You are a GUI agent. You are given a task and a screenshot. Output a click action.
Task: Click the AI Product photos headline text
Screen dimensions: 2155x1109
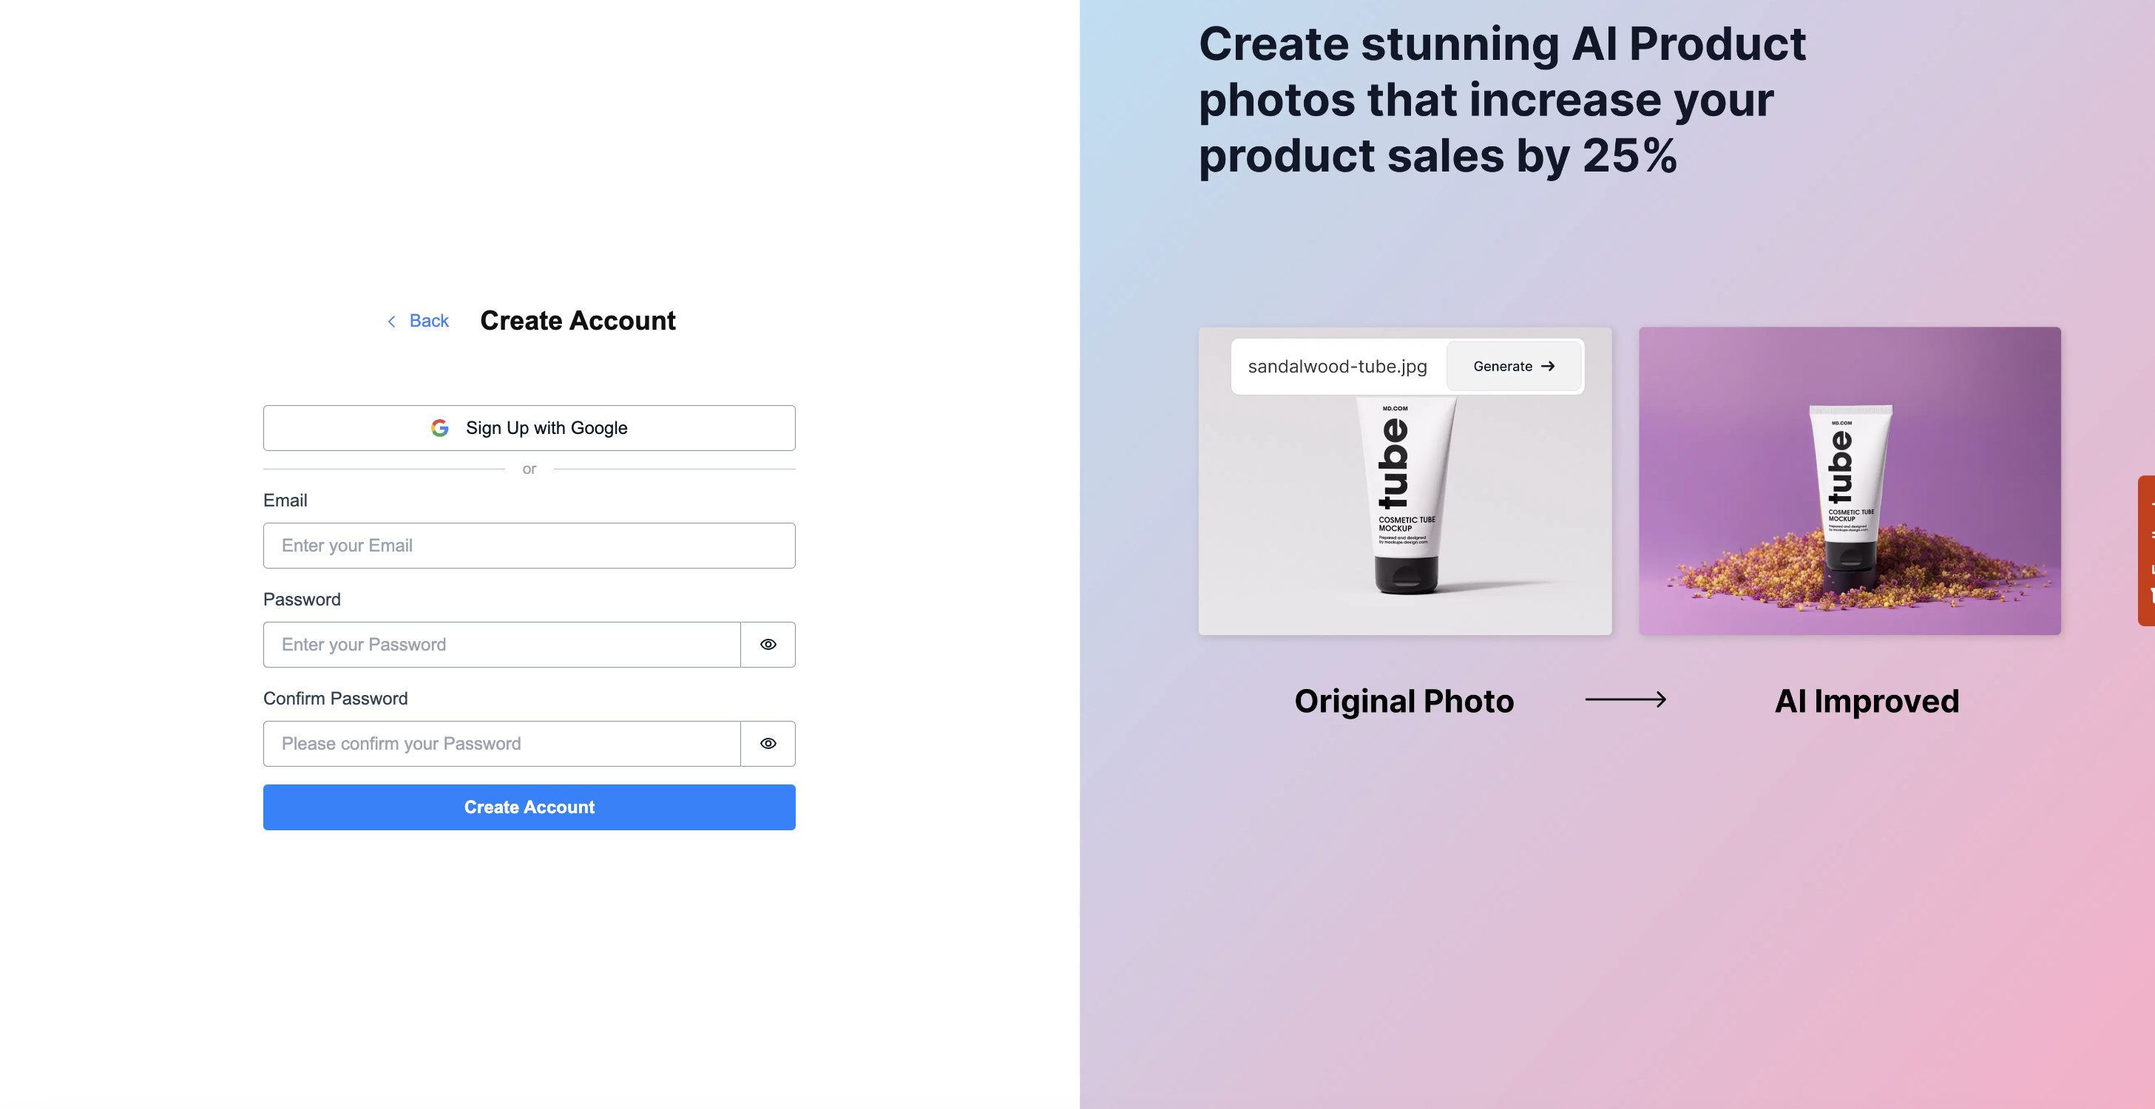pyautogui.click(x=1502, y=100)
